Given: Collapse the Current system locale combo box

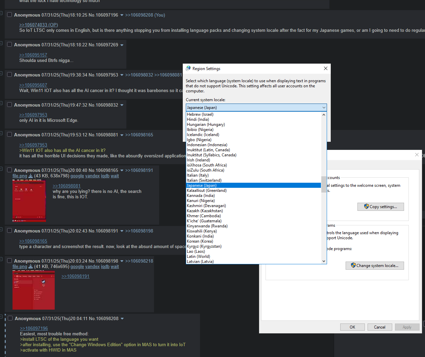Looking at the screenshot, I should pos(256,108).
